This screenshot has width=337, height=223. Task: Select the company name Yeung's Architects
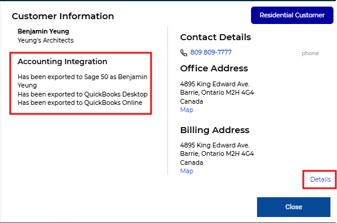click(x=46, y=40)
